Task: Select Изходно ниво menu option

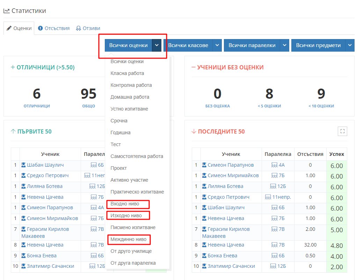Action: click(x=126, y=215)
